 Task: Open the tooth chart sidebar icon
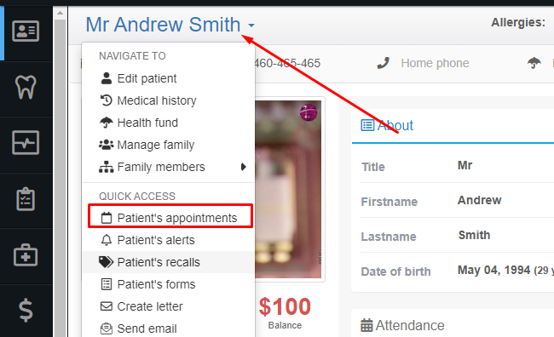coord(26,87)
